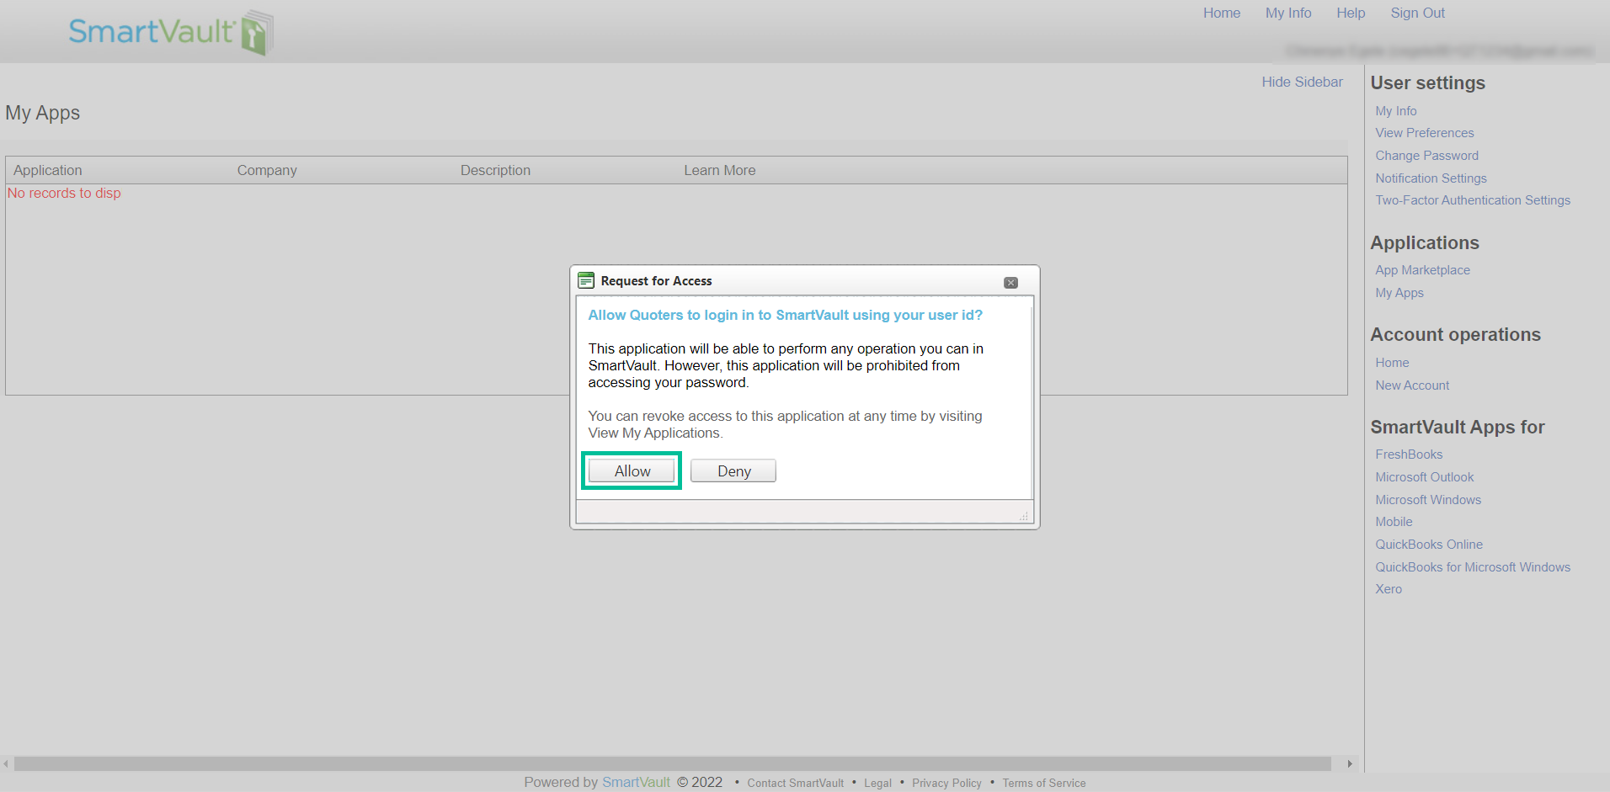Click Sign Out in the header
Image resolution: width=1610 pixels, height=792 pixels.
[1417, 13]
